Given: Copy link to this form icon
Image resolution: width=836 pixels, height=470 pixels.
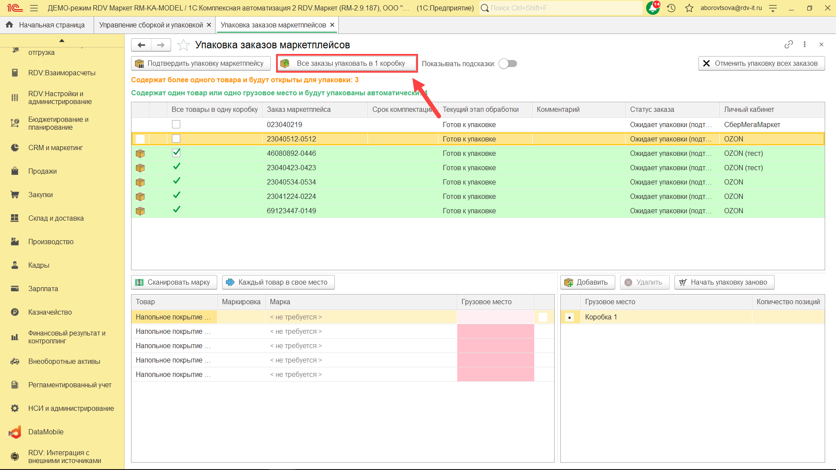Looking at the screenshot, I should [x=789, y=44].
